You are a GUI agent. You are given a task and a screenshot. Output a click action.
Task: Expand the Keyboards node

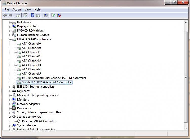[10, 91]
